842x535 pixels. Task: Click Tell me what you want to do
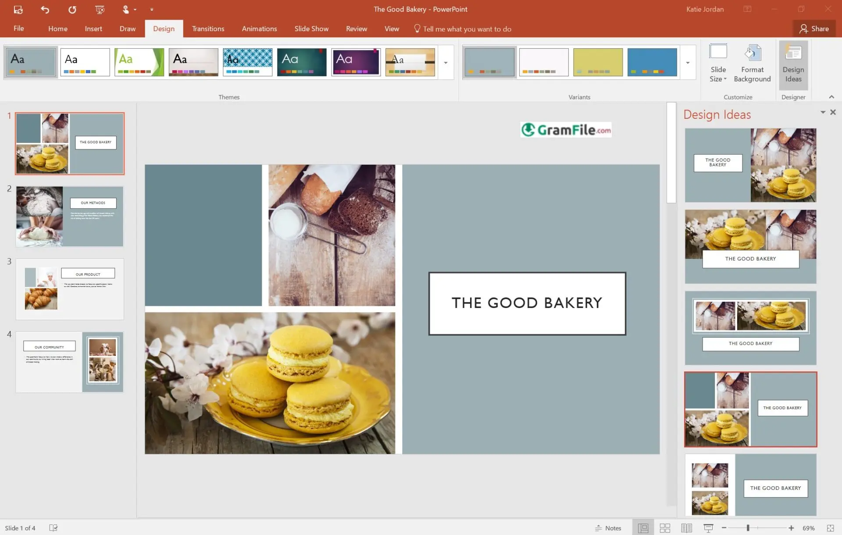pos(467,29)
